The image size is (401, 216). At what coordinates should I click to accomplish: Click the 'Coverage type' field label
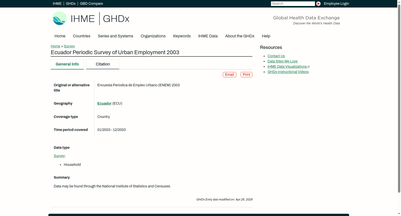[x=66, y=117]
